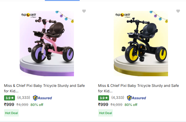The width and height of the screenshot is (186, 122).
Task: Open the black tricycle's product title link
Action: [138, 88]
